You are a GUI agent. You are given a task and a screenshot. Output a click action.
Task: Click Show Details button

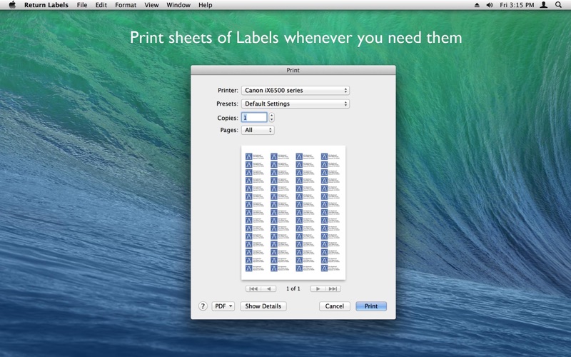coord(263,306)
